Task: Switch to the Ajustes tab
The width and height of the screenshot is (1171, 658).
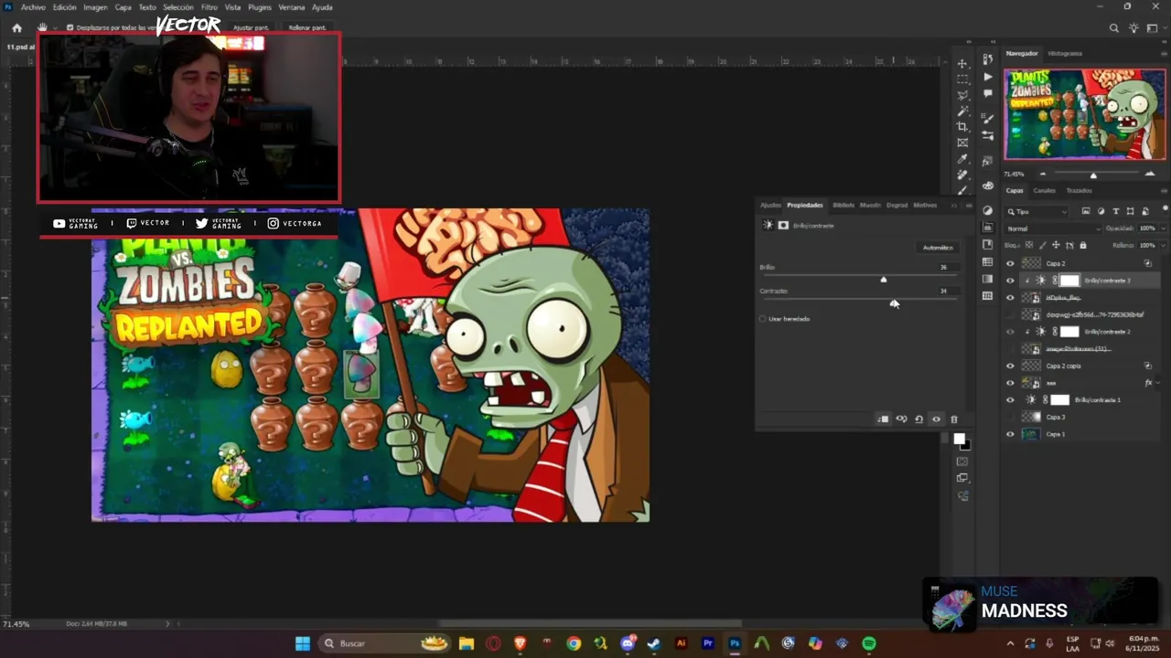Action: 771,205
